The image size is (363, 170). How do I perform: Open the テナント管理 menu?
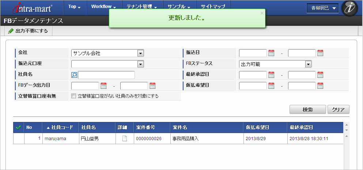tap(142, 7)
